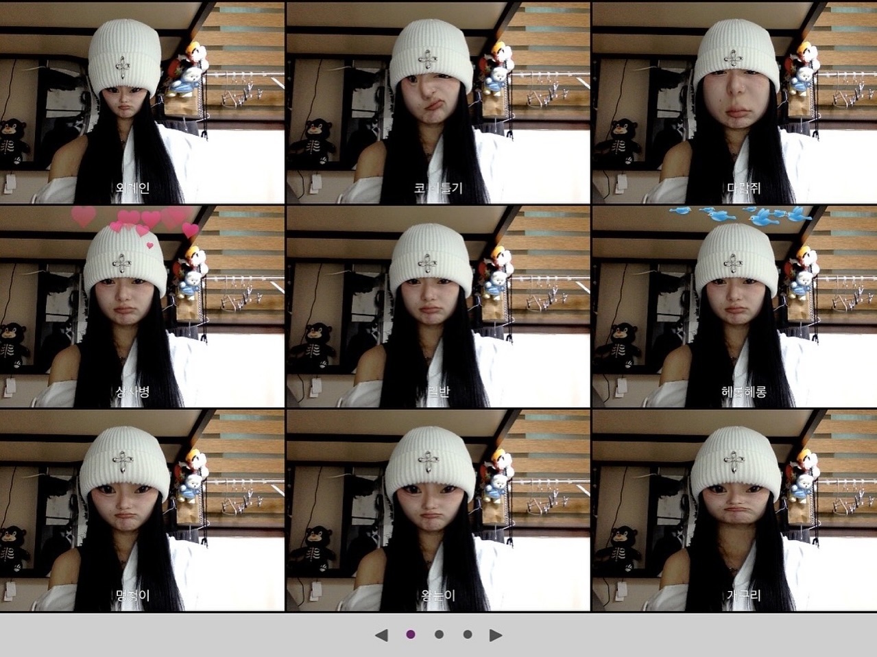Screen dimensions: 877x657
Task: Switch to third effects page dot
Action: [468, 634]
